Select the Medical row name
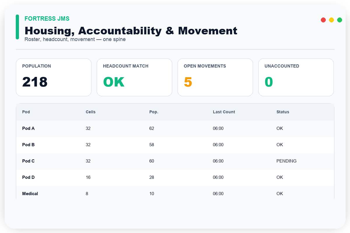Image resolution: width=350 pixels, height=233 pixels. pyautogui.click(x=30, y=194)
